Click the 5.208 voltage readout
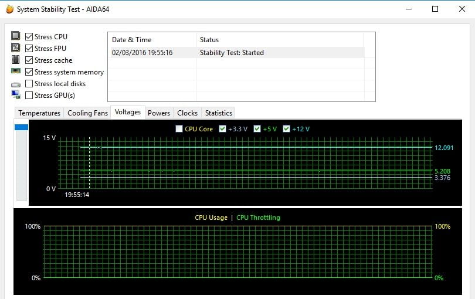This screenshot has width=475, height=299. tap(442, 171)
